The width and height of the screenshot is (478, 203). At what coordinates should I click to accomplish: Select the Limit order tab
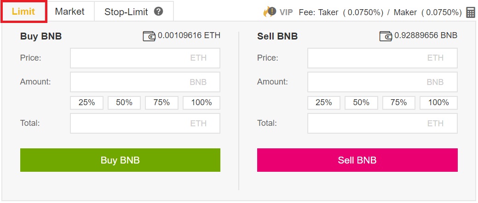pos(24,11)
